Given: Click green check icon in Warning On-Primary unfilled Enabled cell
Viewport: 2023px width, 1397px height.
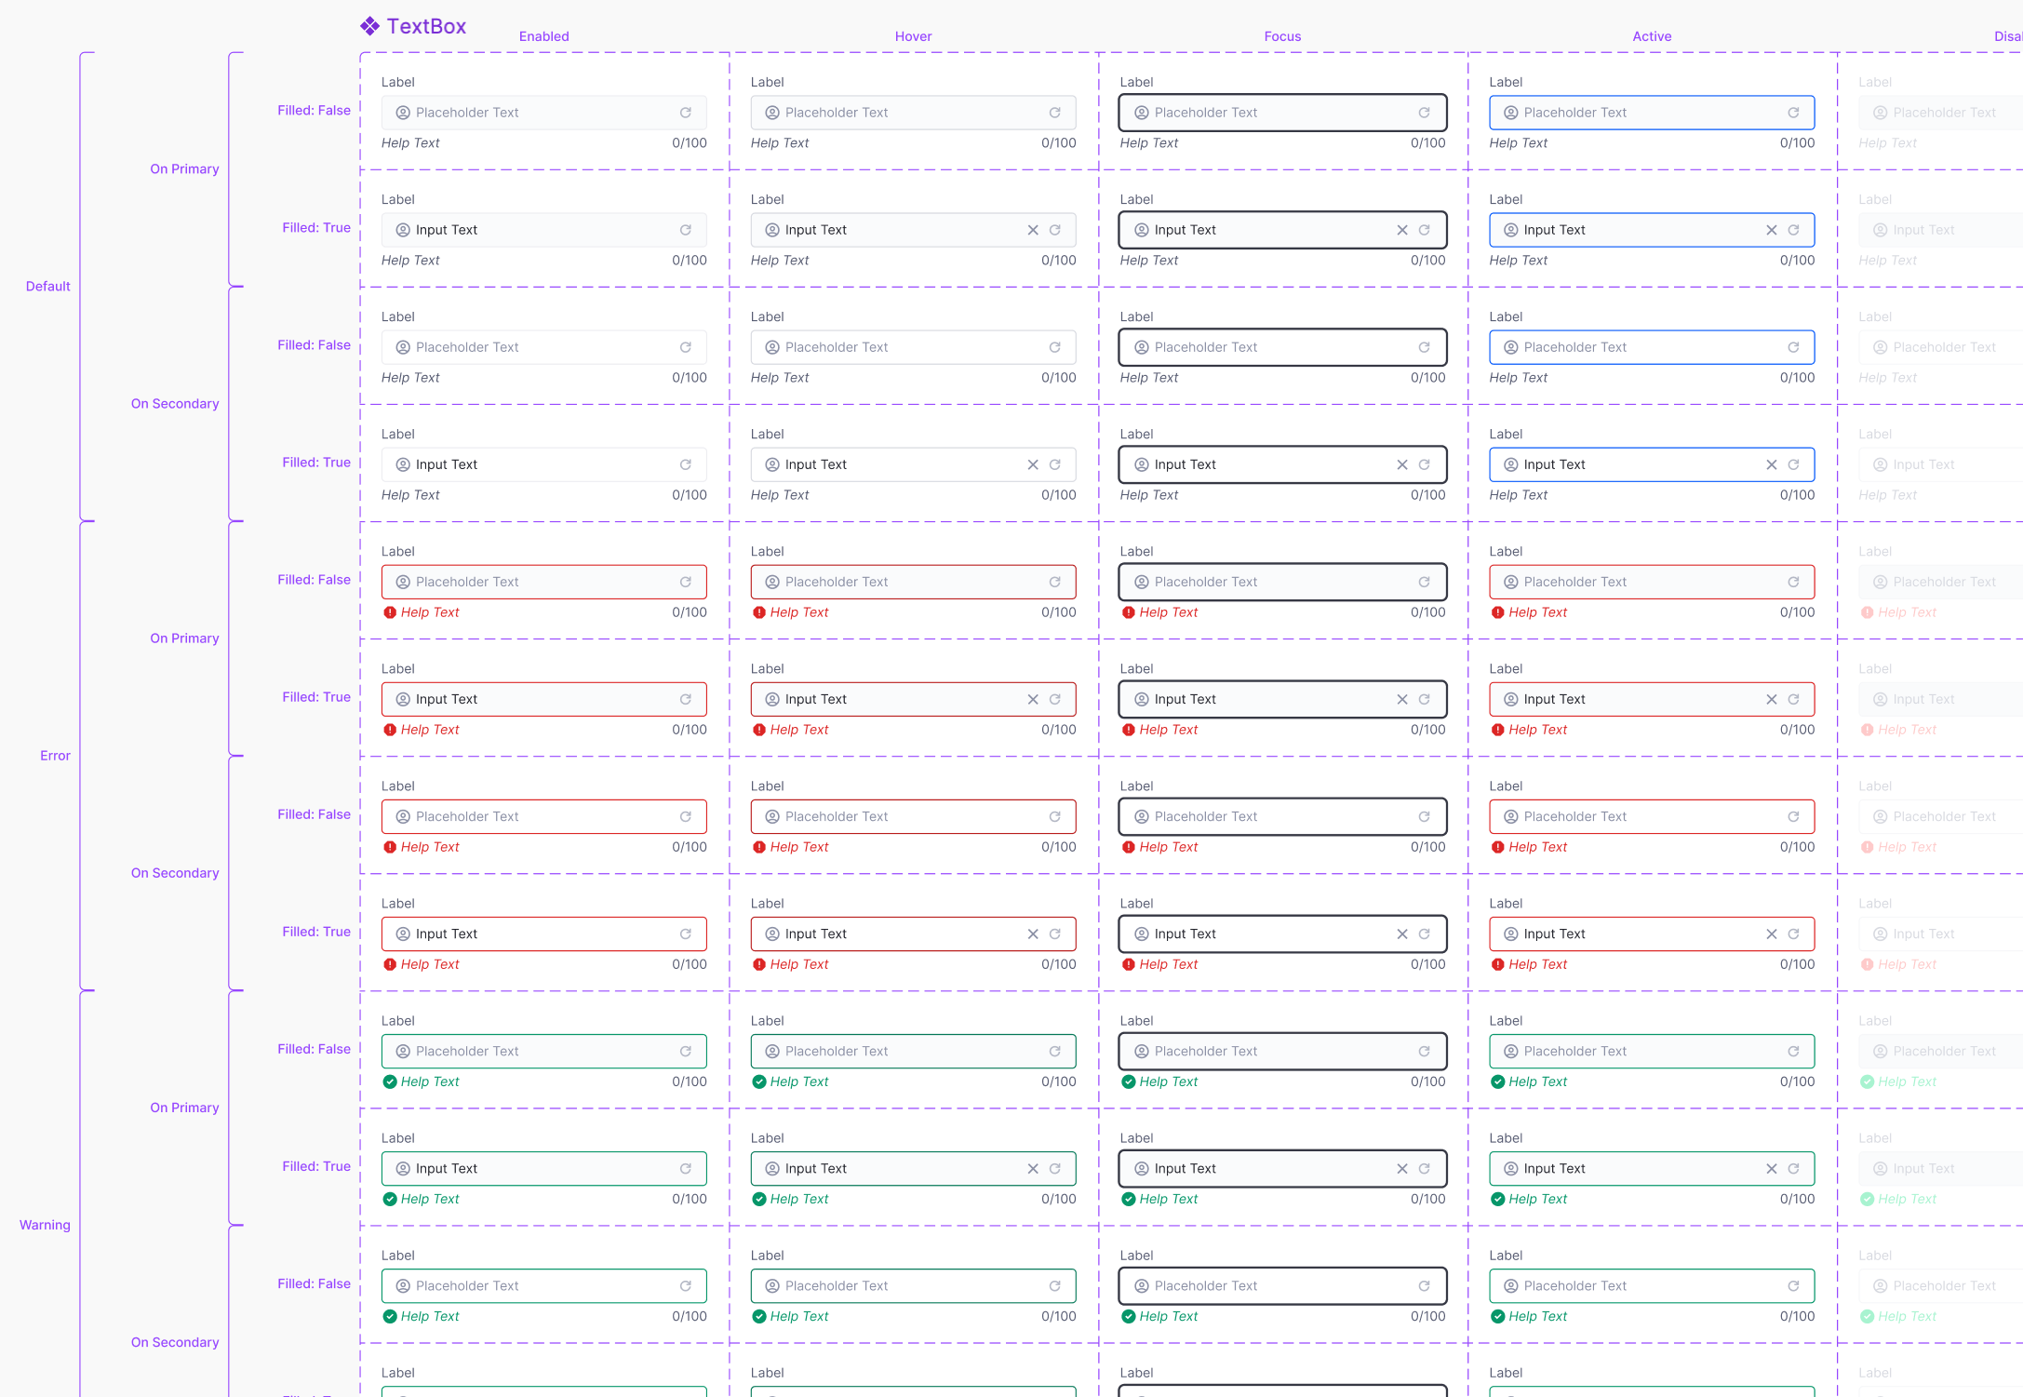Looking at the screenshot, I should click(x=390, y=1081).
